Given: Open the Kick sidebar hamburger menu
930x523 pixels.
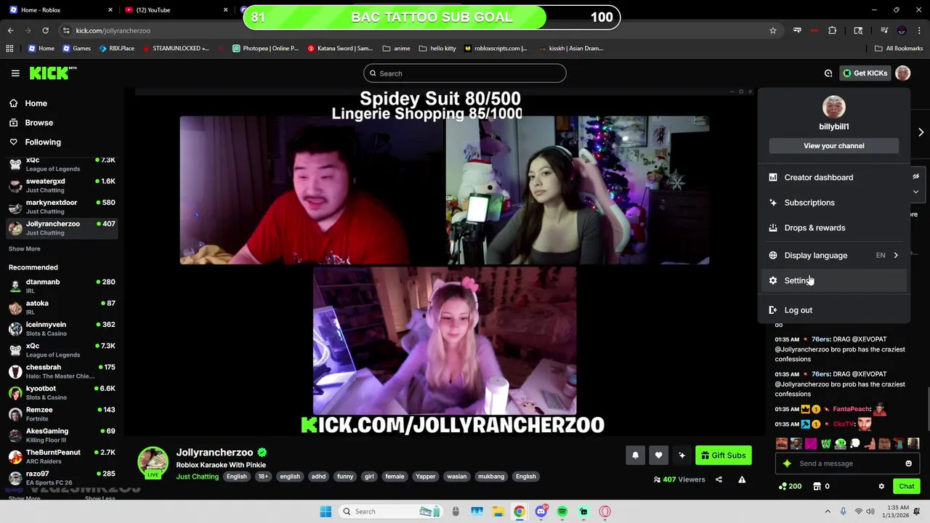Looking at the screenshot, I should click(15, 73).
